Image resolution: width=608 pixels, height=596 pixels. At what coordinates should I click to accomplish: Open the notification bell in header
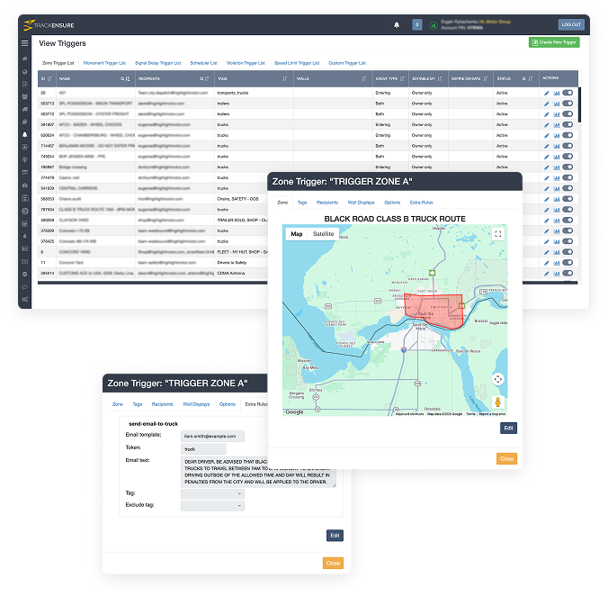(397, 25)
